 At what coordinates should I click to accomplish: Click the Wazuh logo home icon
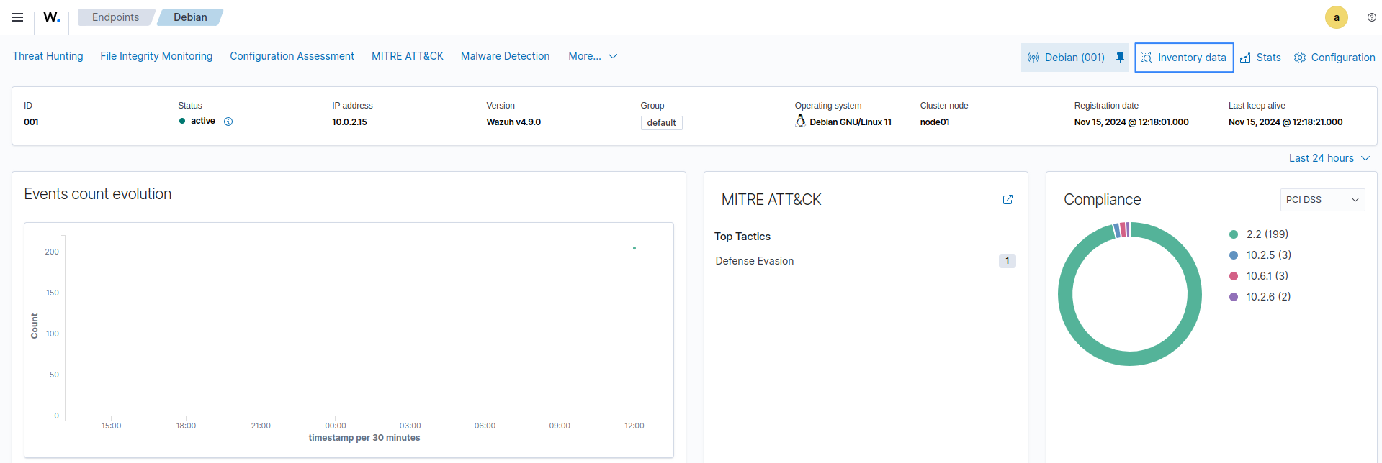click(52, 17)
